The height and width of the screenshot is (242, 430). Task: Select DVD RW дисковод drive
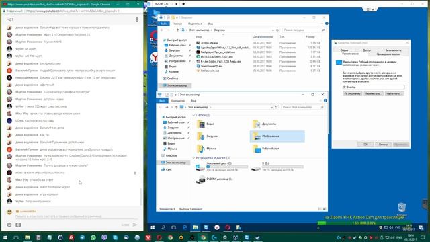pos(214,179)
